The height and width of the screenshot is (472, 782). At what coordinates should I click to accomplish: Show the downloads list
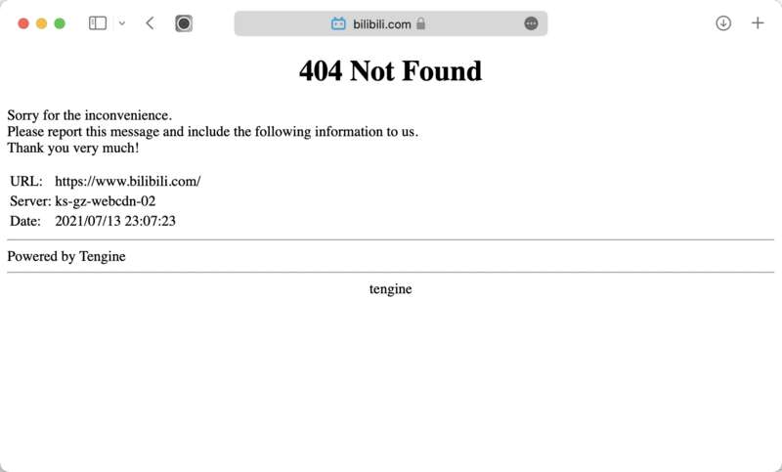click(x=723, y=23)
